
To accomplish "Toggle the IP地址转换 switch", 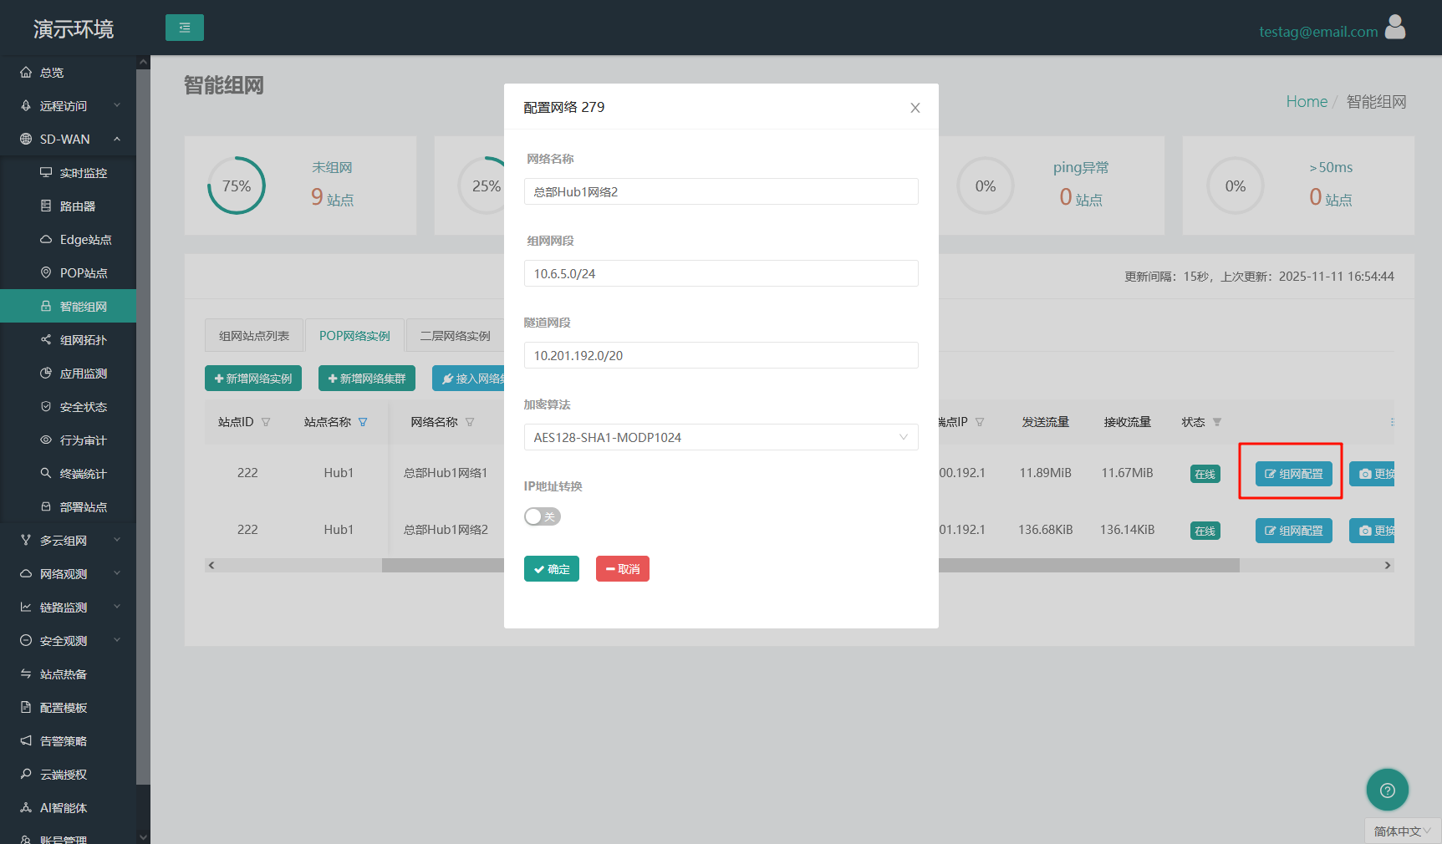I will click(x=543, y=516).
